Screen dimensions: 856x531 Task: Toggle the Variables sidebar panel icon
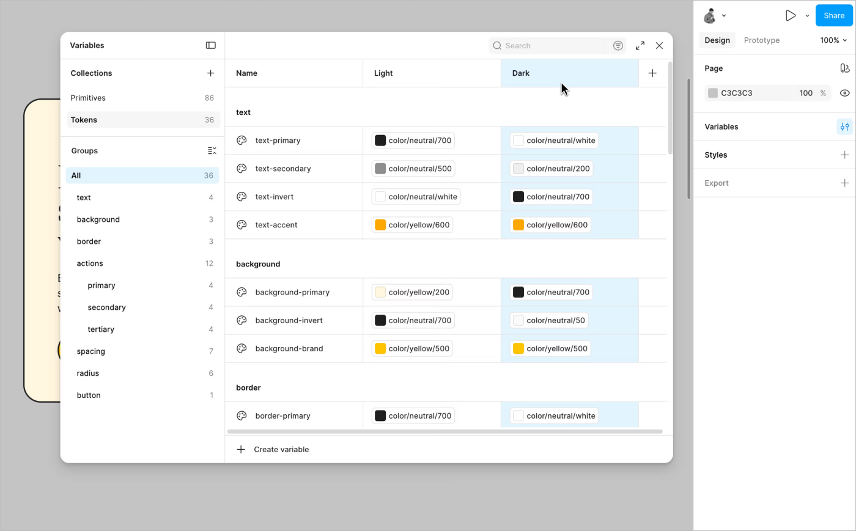[x=210, y=45]
